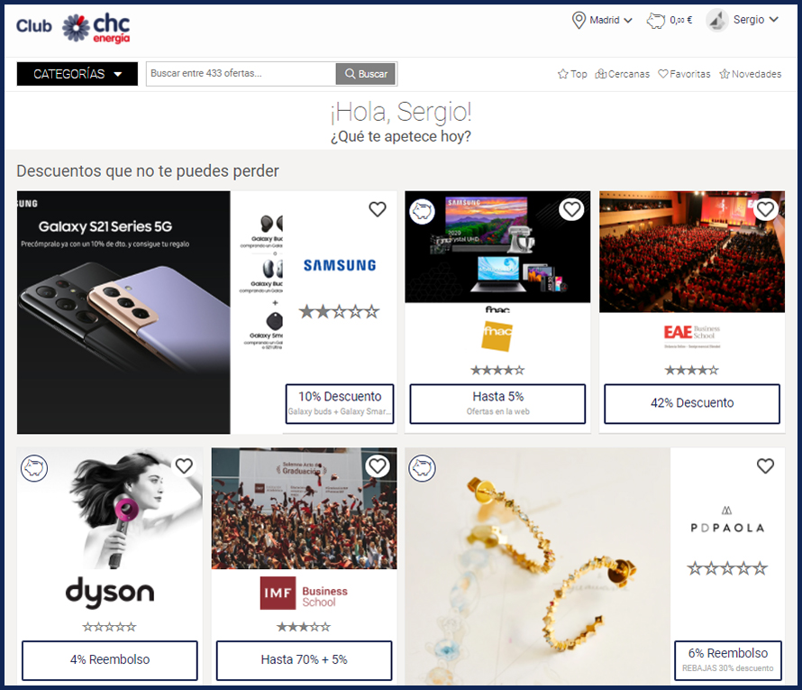802x690 pixels.
Task: Toggle heart favorite on EAE Business School
Action: click(765, 209)
